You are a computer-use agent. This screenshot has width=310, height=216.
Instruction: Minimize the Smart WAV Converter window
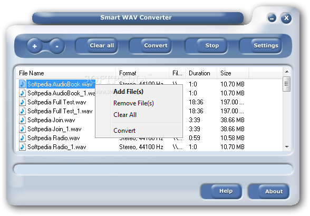point(272,18)
